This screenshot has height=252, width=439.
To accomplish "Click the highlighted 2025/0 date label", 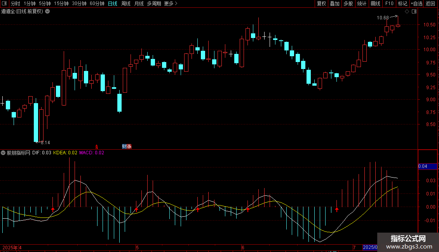I will pos(370,247).
